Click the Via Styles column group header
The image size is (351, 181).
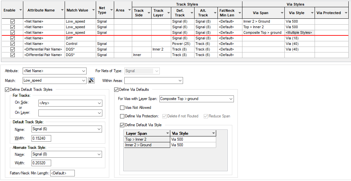pyautogui.click(x=295, y=4)
